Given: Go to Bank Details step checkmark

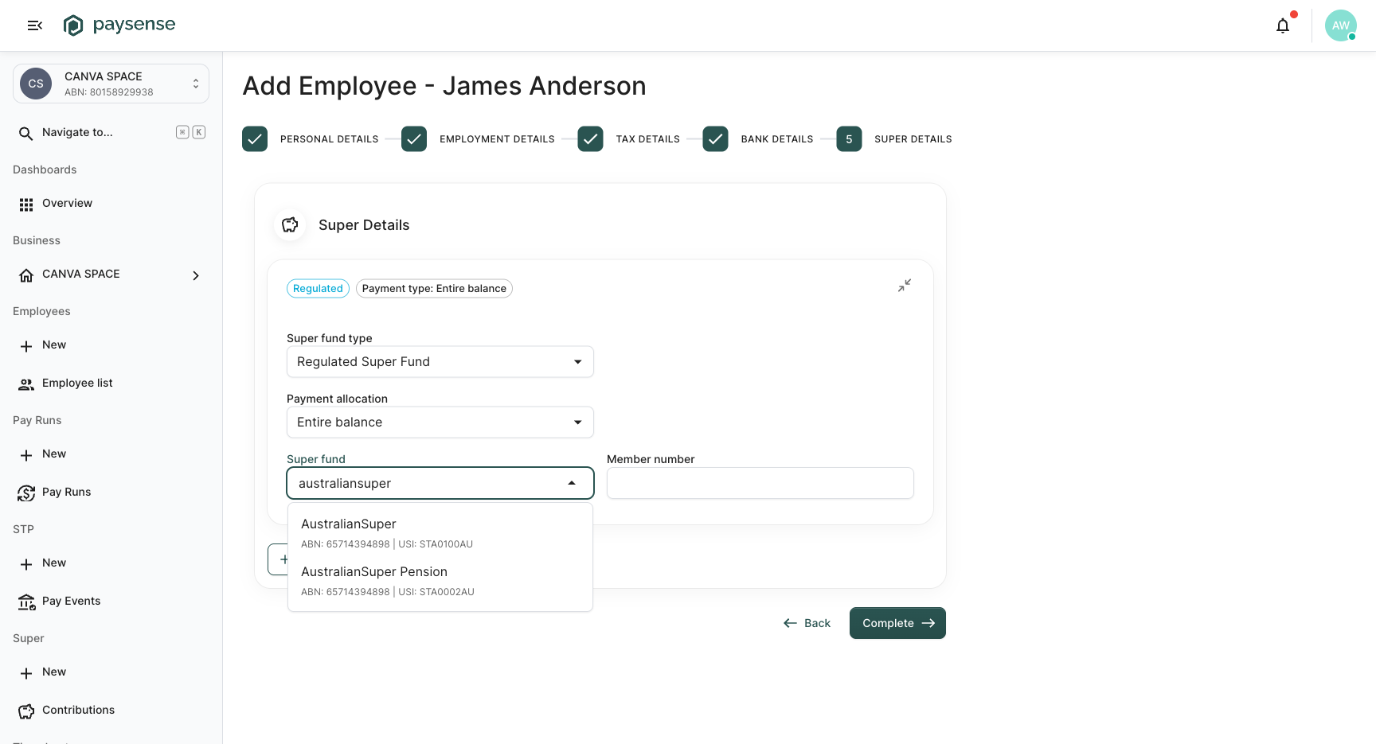Looking at the screenshot, I should [715, 139].
